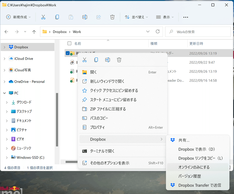Click the Cut scissors icon in the context menu
Viewport: 234px width, 194px height.
[85, 60]
